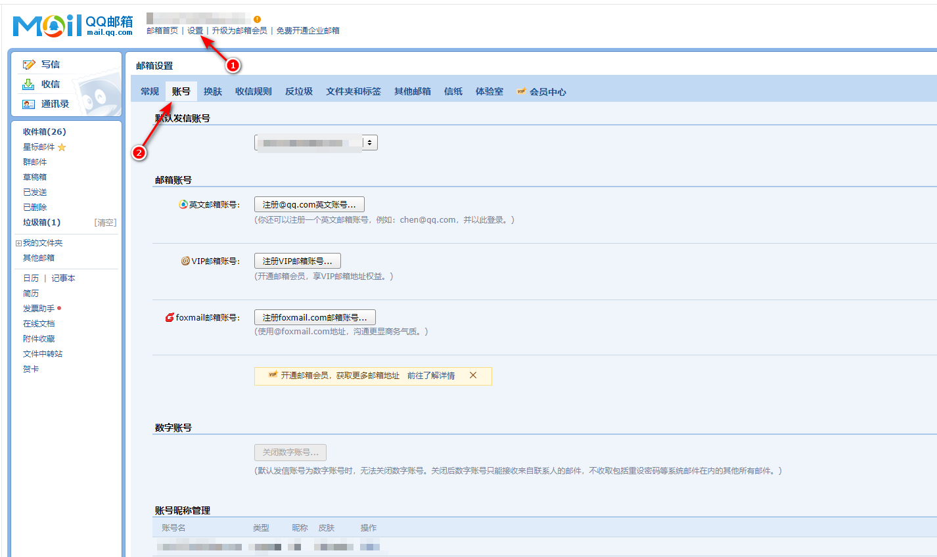937x557 pixels.
Task: Click the gold star beside 星标邮件
Action: 62,147
